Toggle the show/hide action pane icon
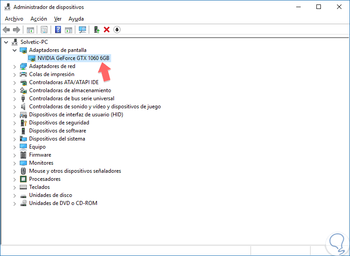The width and height of the screenshot is (350, 256). click(69, 30)
